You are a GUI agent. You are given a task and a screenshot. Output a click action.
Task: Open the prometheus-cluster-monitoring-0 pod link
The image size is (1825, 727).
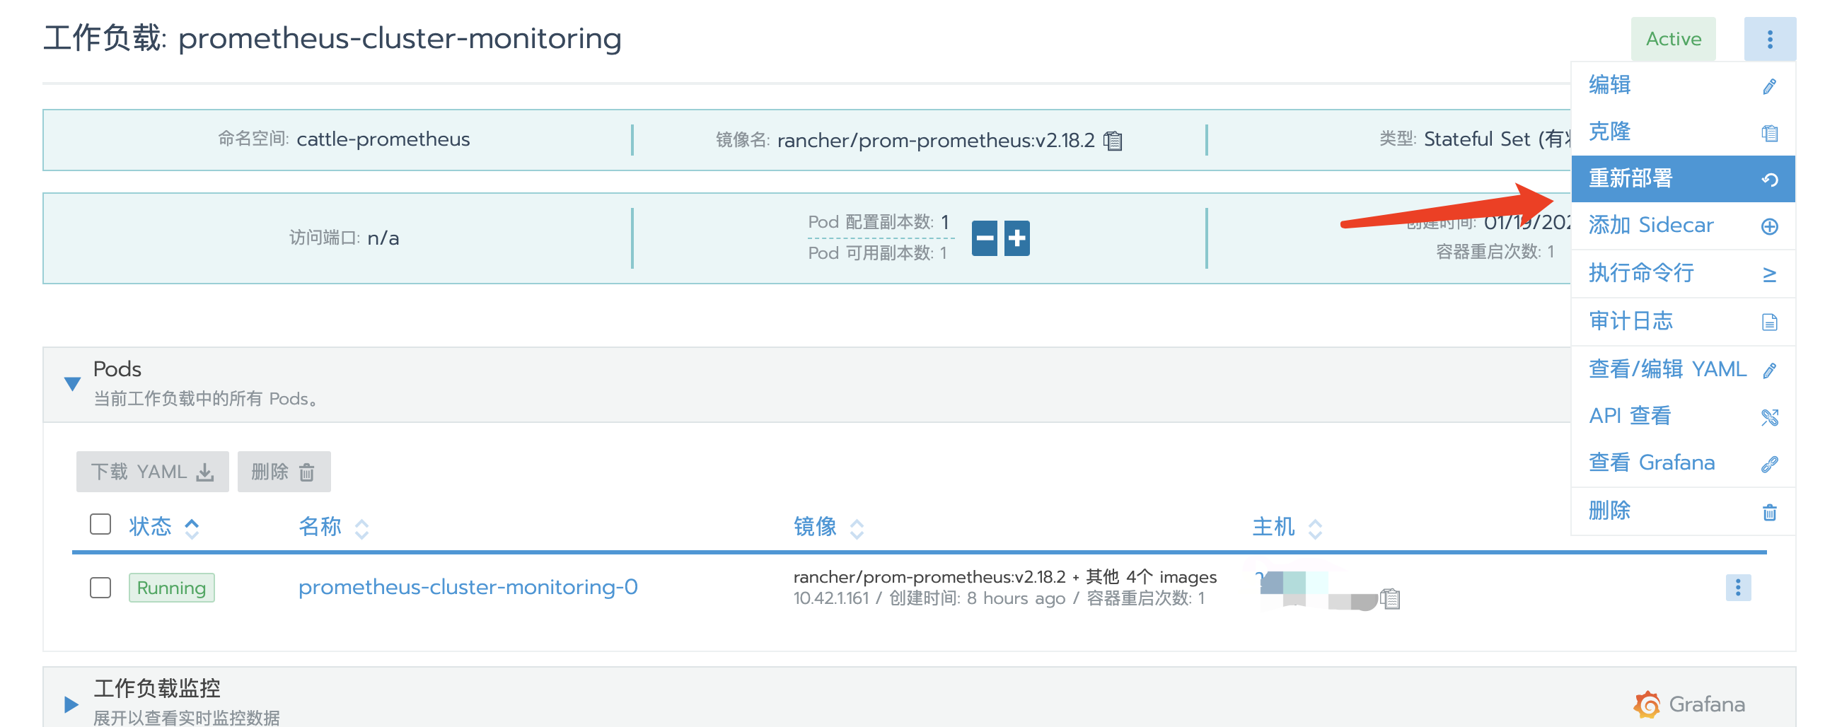[x=468, y=588]
